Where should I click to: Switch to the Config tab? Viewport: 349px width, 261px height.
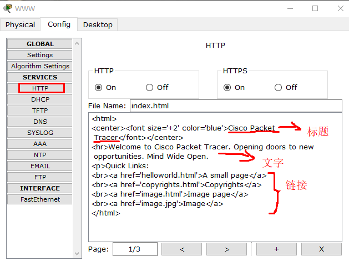tap(59, 24)
